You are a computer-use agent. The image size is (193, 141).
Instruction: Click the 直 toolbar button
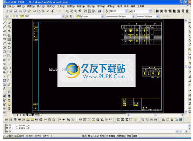pos(179,11)
